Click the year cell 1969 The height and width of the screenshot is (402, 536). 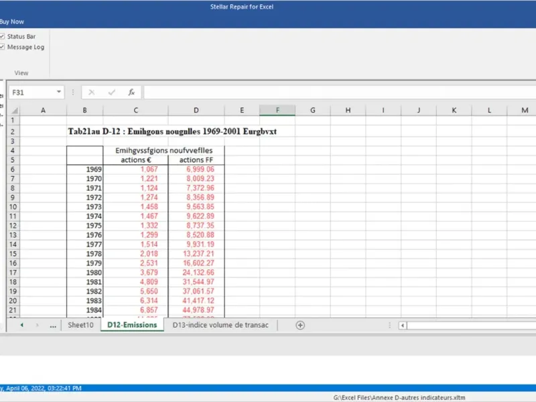click(85, 170)
